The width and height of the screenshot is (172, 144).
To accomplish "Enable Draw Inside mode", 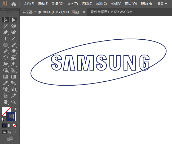I will point(15,132).
